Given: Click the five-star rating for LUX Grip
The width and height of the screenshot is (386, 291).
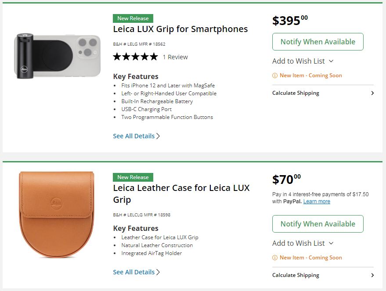Looking at the screenshot, I should click(135, 57).
